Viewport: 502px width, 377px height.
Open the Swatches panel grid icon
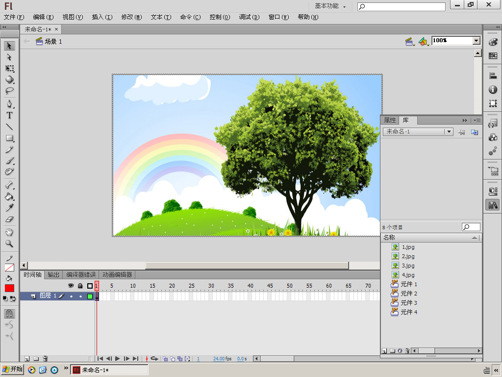pyautogui.click(x=493, y=56)
